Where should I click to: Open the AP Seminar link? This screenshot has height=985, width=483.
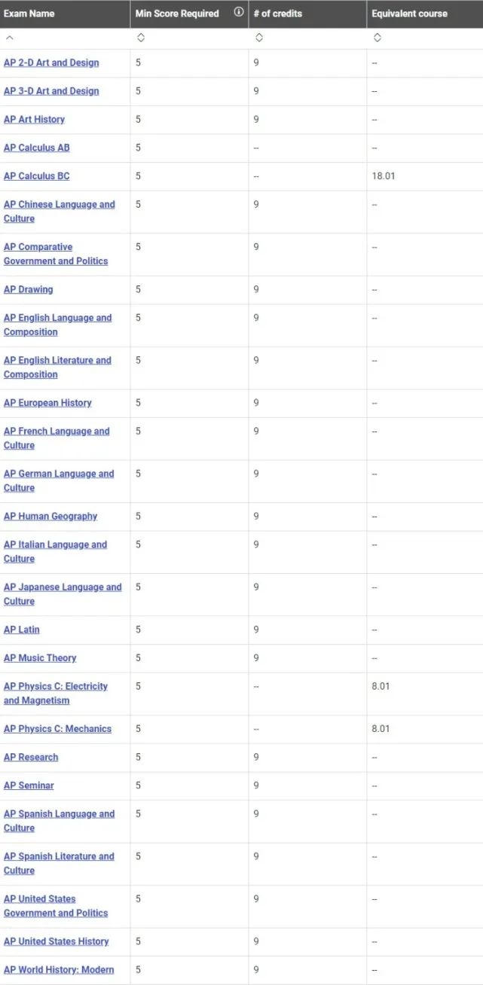[x=29, y=785]
